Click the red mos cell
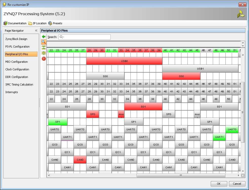This screenshot has width=249, height=190. 121,114
